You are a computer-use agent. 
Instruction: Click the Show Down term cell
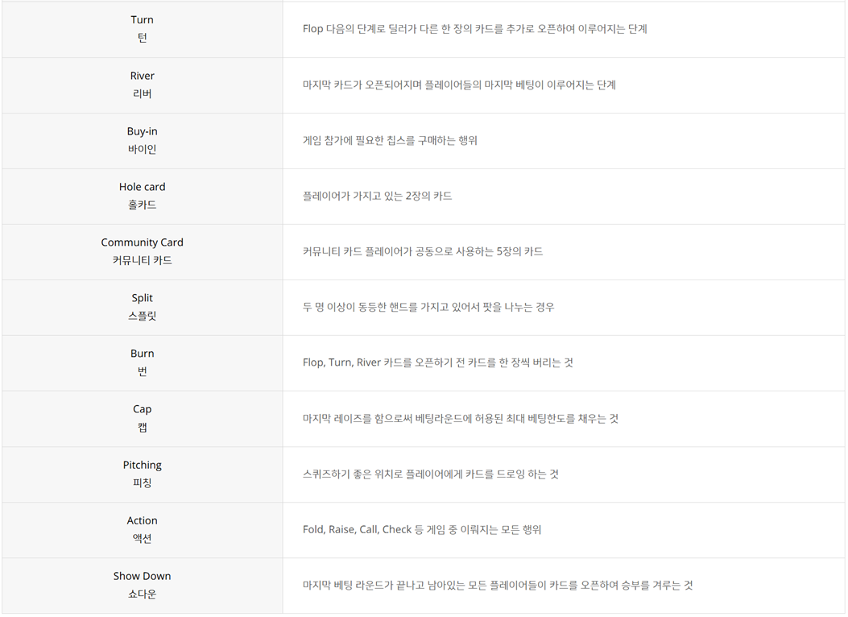click(142, 585)
